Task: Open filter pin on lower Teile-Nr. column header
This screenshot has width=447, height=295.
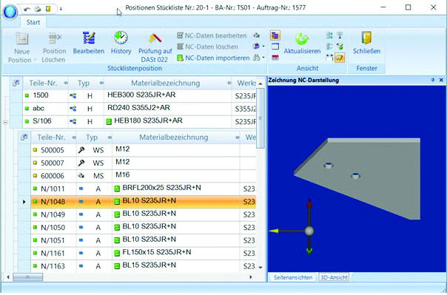Action: click(74, 138)
